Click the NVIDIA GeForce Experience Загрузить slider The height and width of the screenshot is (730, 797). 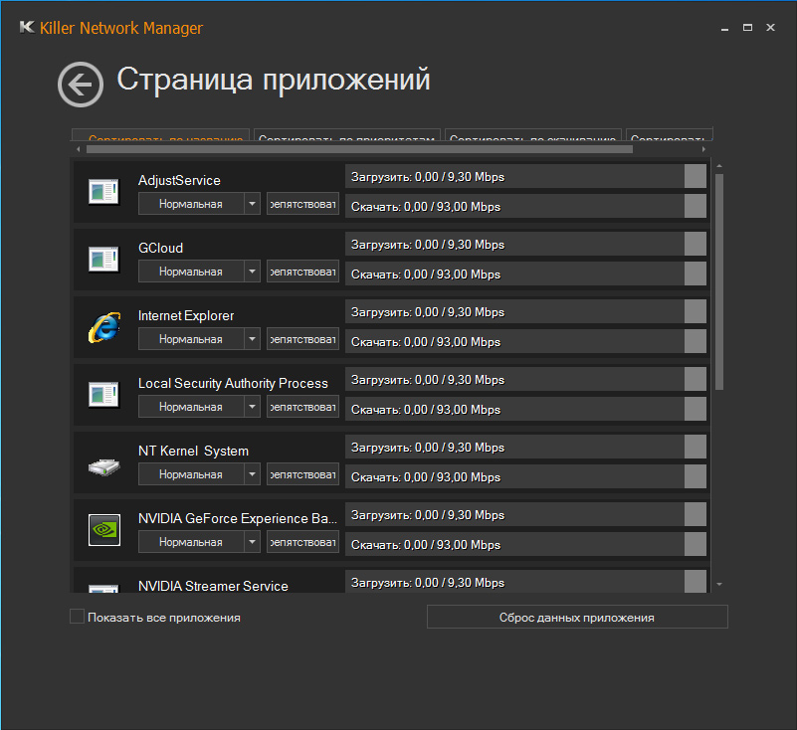point(525,514)
